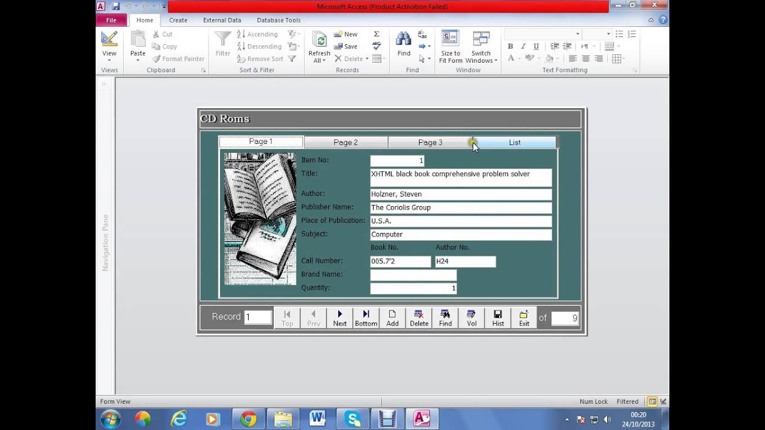The image size is (765, 430).
Task: Open the Clipboard group dialog launcher
Action: coord(203,70)
